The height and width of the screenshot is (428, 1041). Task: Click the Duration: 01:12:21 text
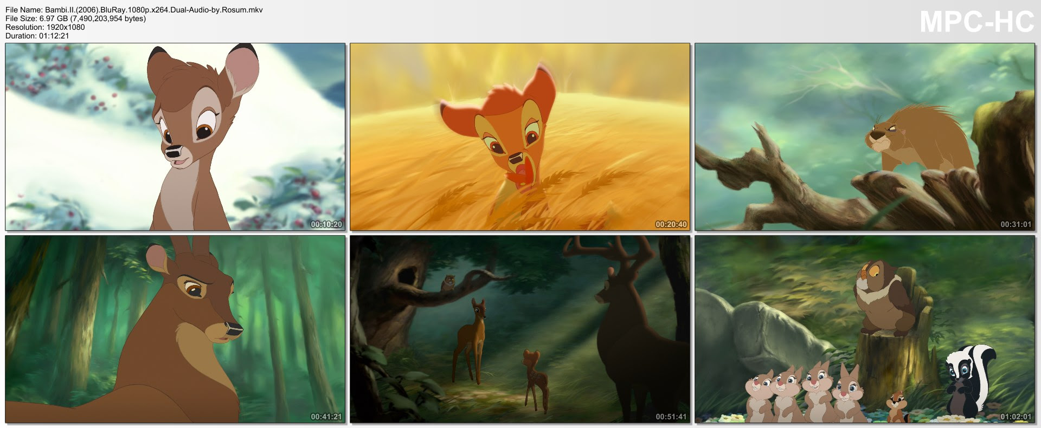[37, 36]
